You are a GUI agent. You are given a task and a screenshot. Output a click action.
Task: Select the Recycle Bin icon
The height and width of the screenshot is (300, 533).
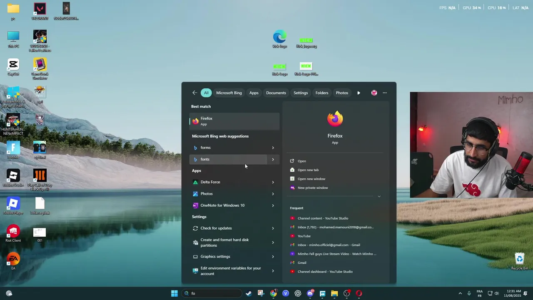coord(520,261)
